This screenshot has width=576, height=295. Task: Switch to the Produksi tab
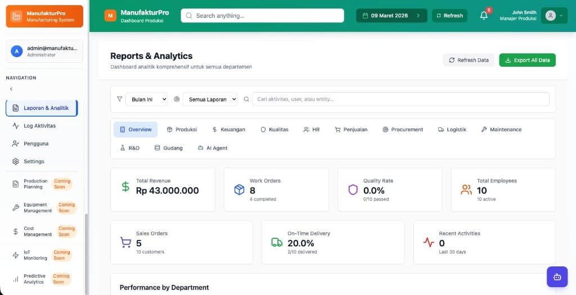(x=182, y=130)
